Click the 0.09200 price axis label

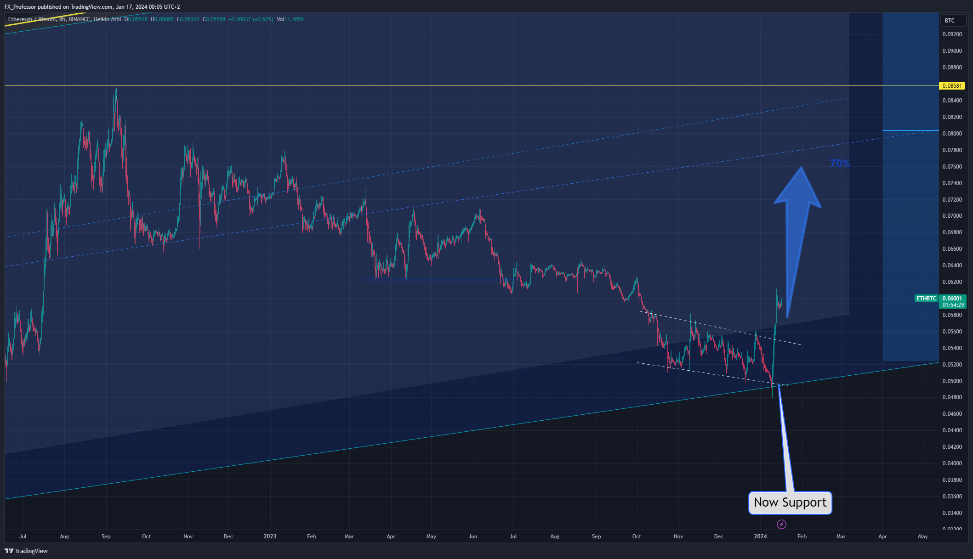click(x=952, y=34)
